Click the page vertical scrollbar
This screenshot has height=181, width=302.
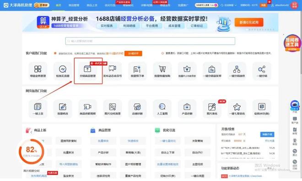click(301, 43)
